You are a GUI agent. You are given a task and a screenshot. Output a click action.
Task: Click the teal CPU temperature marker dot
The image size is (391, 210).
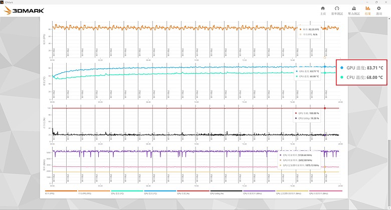click(325, 73)
